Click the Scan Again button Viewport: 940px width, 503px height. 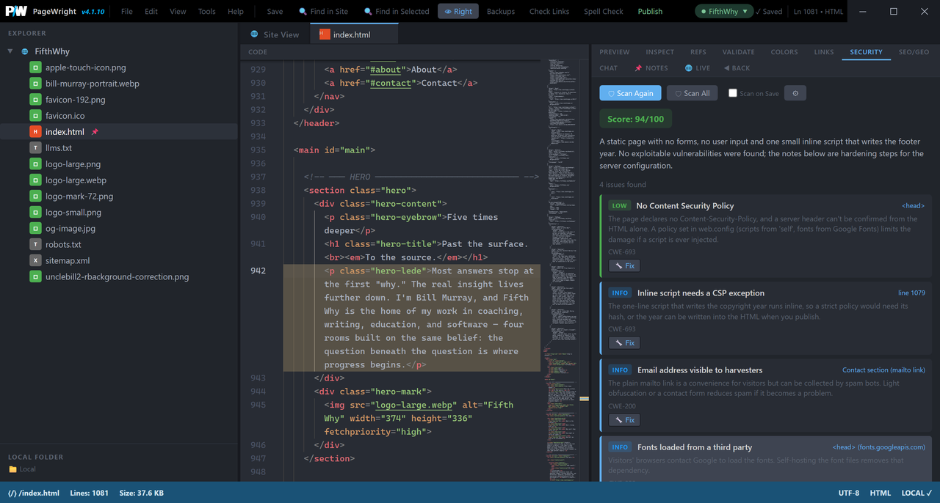630,93
